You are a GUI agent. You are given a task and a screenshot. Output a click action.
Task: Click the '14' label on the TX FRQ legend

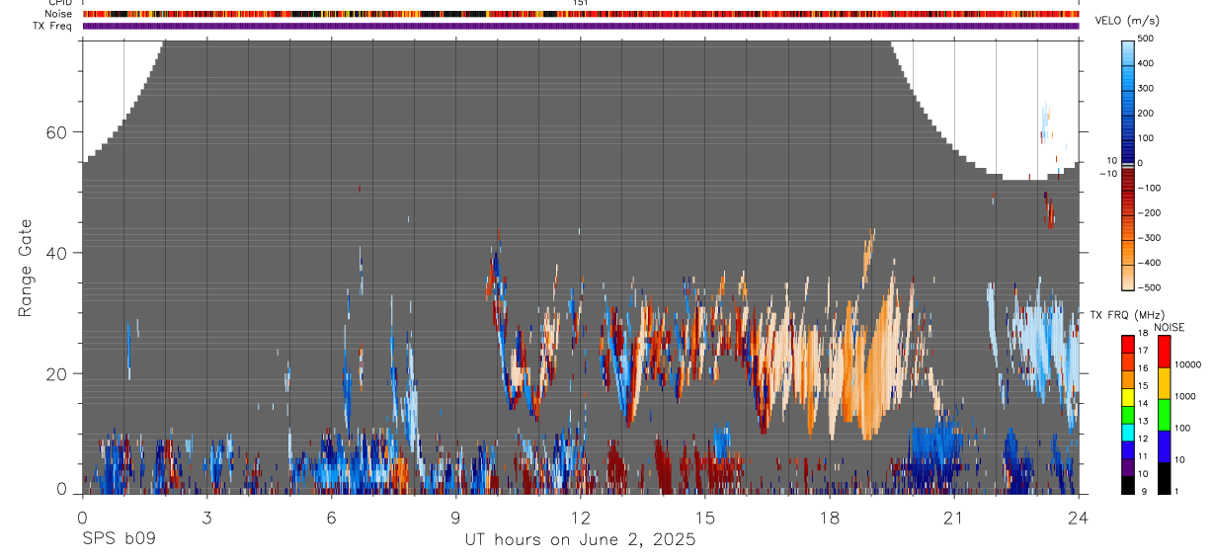(x=1144, y=403)
